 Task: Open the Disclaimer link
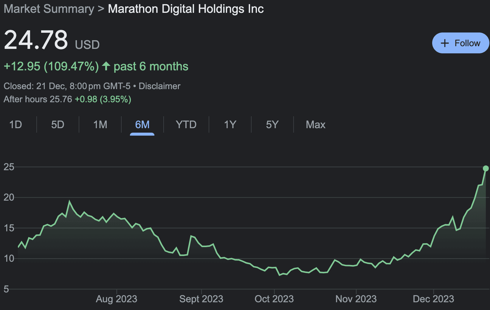pos(159,86)
